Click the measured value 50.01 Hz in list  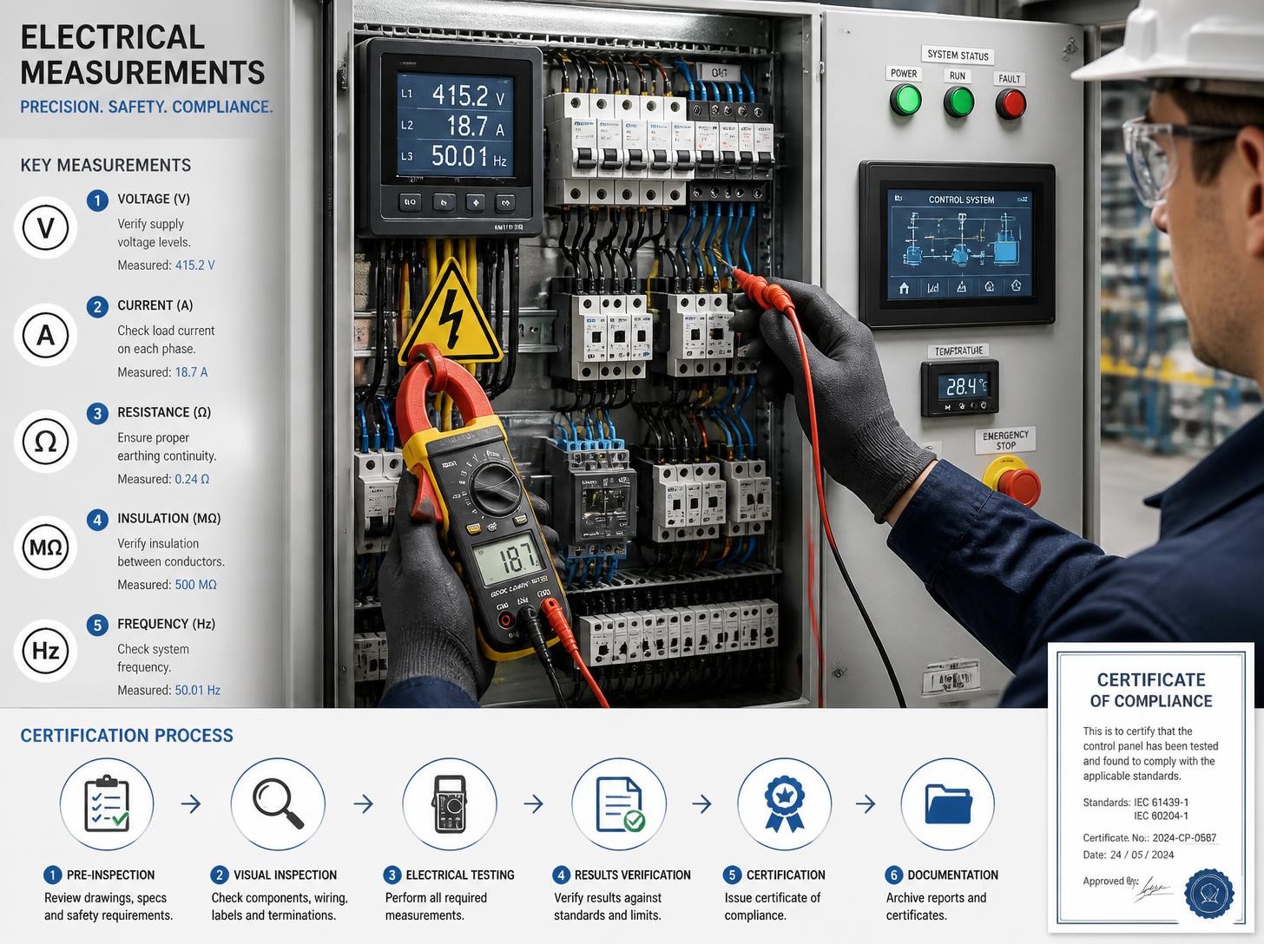pos(197,691)
